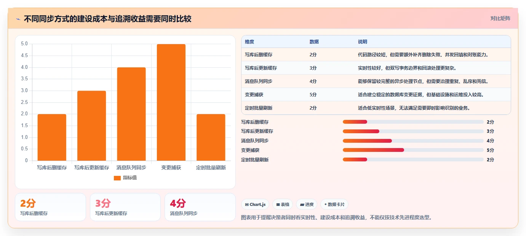Click the 5分 value beside 变更捕获 progress
The height and width of the screenshot is (236, 526).
click(x=491, y=150)
